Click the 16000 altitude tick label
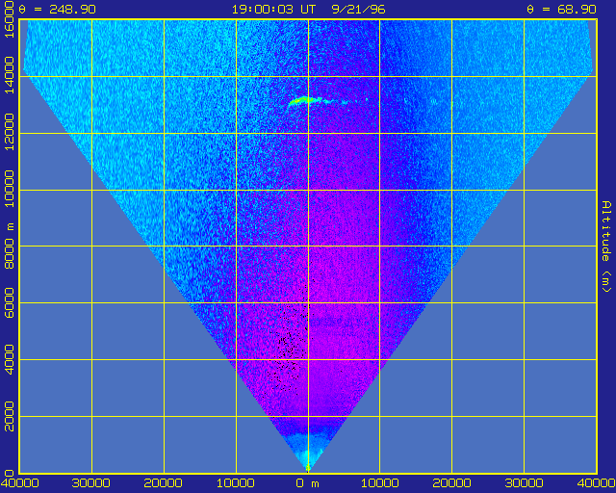 tap(9, 19)
